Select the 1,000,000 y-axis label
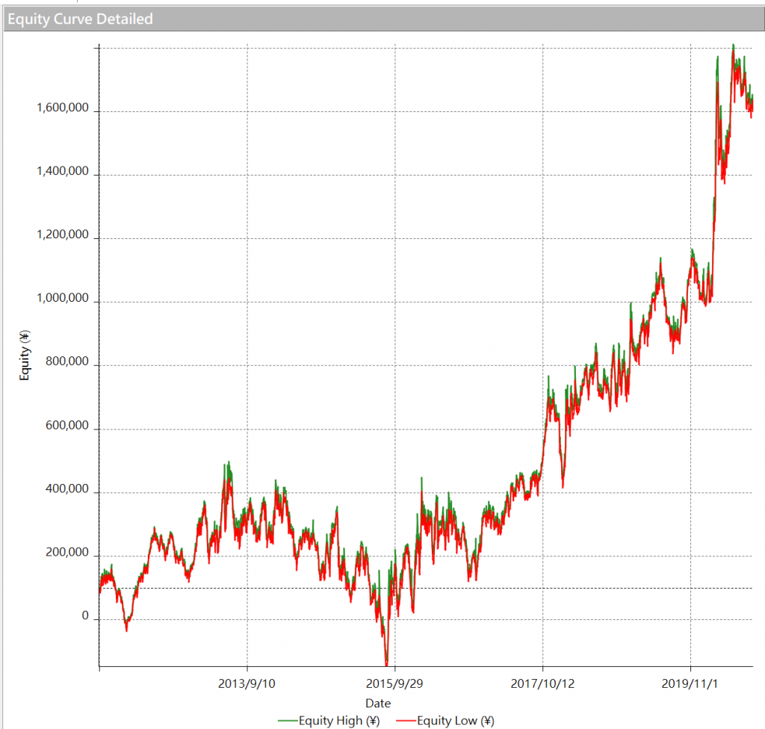The width and height of the screenshot is (765, 729). point(63,299)
